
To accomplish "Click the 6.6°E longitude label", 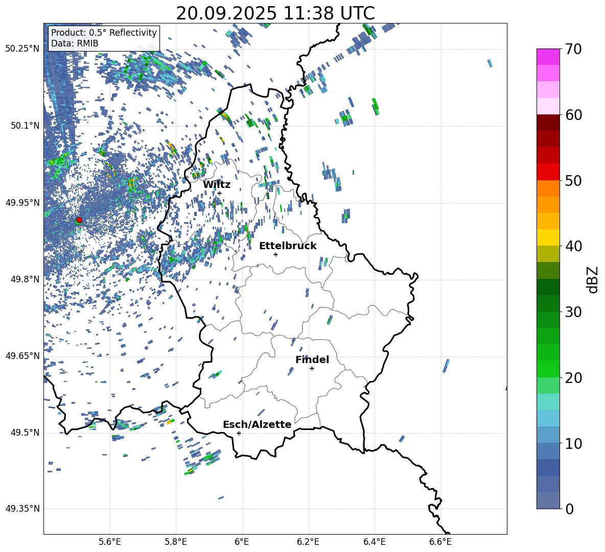I will pyautogui.click(x=440, y=542).
